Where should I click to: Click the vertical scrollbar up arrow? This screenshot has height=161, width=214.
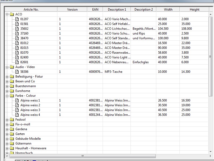click(x=211, y=14)
